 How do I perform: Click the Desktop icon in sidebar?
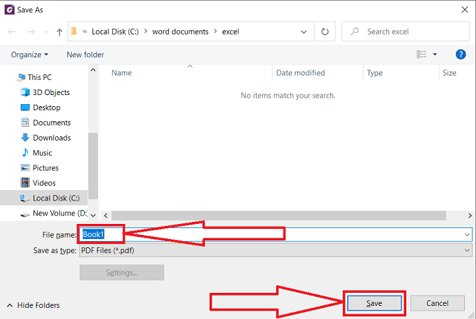pyautogui.click(x=25, y=107)
